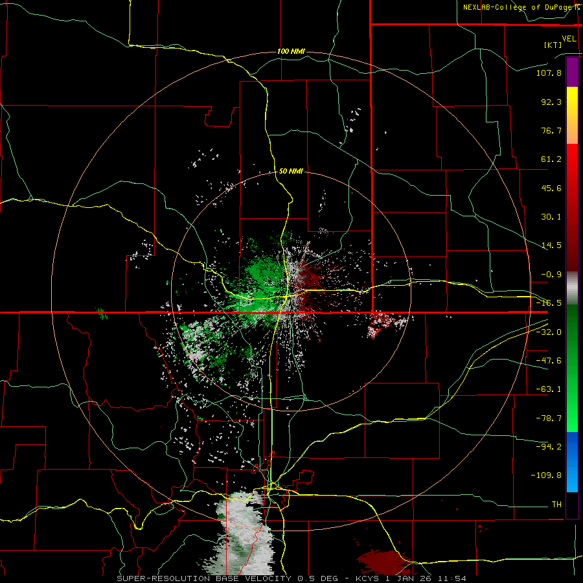Click the KCYS radar site identifier
The height and width of the screenshot is (583, 583).
(367, 578)
